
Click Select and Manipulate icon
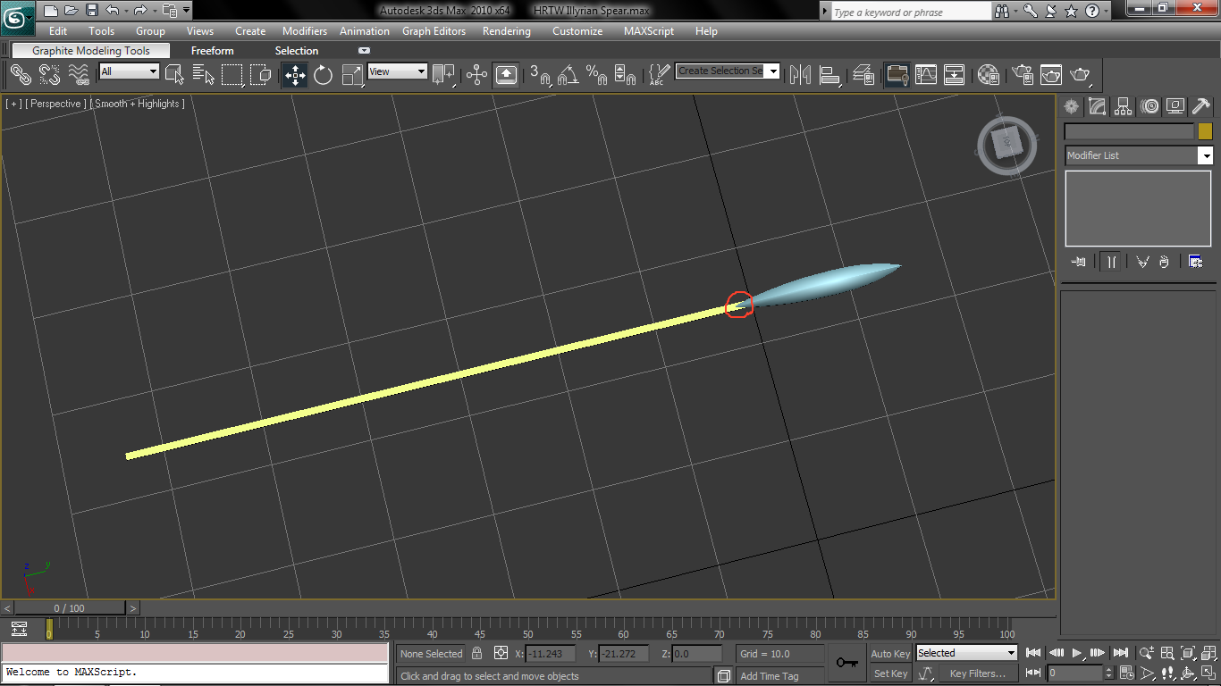477,74
